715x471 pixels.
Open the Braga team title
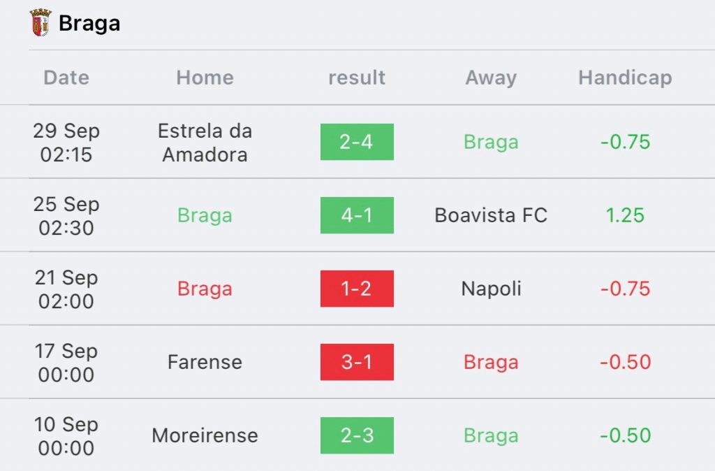pos(89,24)
